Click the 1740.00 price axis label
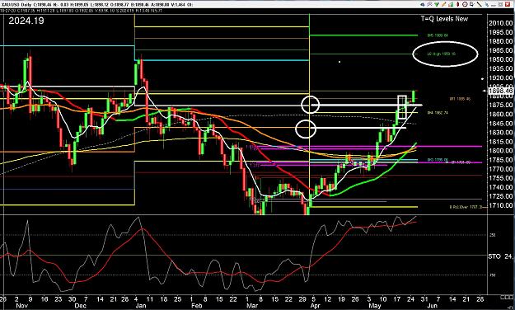 (500, 187)
